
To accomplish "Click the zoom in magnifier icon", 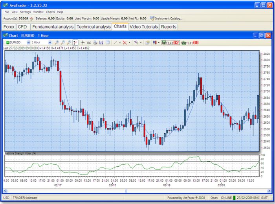I will tap(57, 42).
